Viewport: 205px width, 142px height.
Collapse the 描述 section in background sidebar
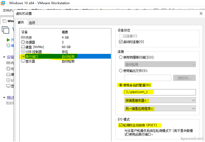click(x=4, y=98)
